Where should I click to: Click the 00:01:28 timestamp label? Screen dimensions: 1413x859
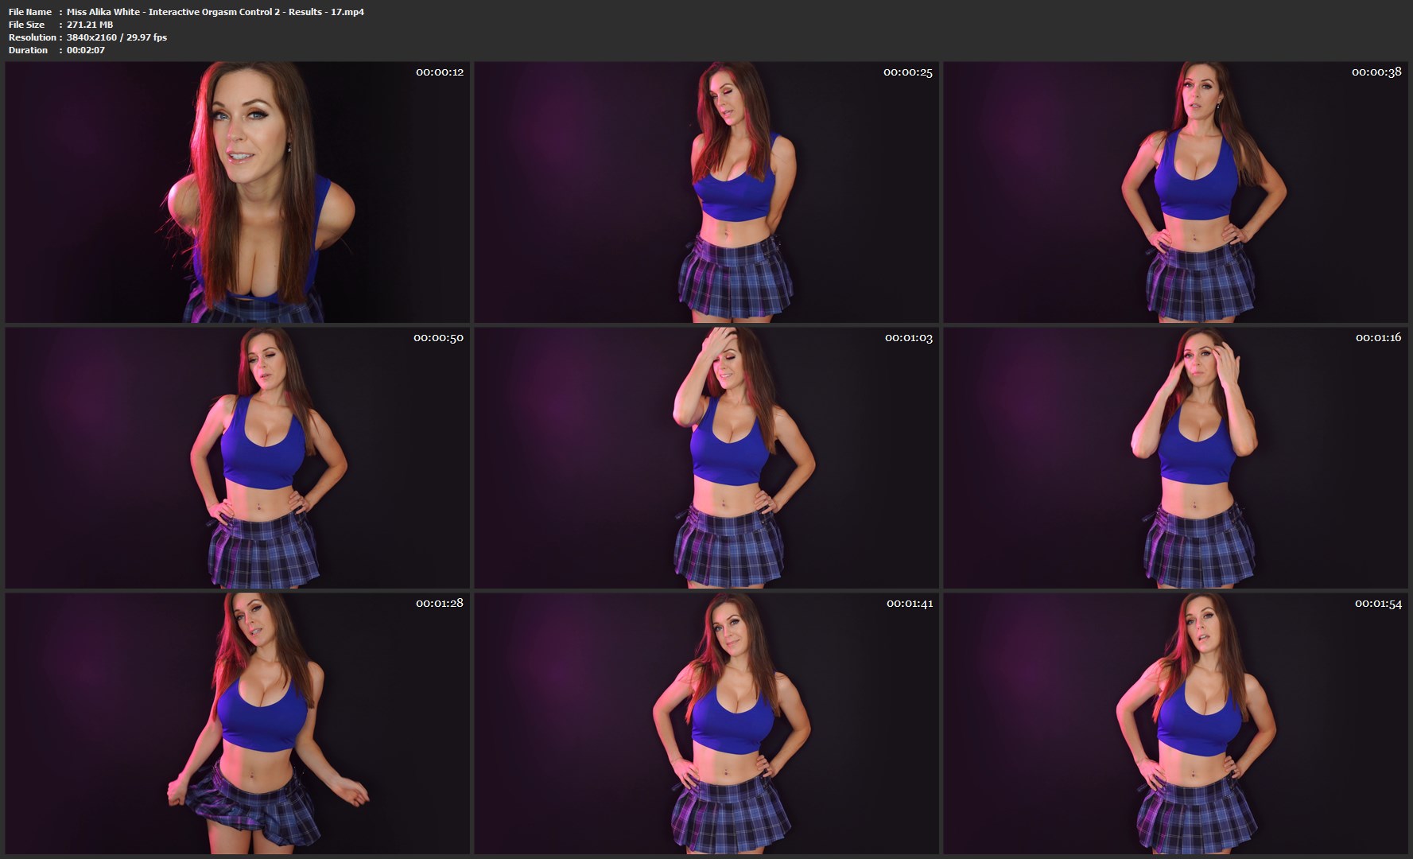439,604
